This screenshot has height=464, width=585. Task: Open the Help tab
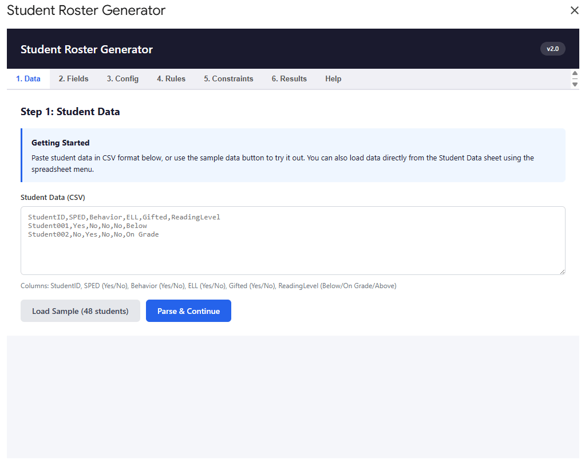[x=333, y=79]
